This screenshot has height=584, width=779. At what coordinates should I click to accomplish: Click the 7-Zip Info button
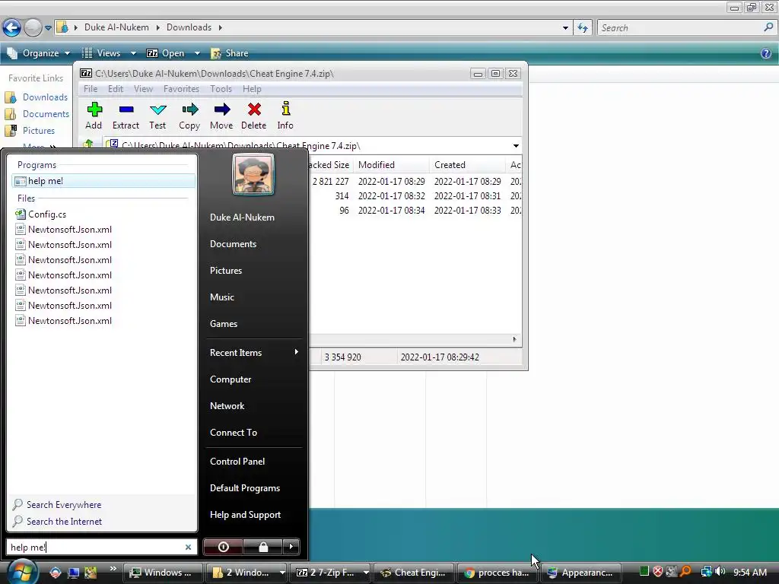(285, 116)
